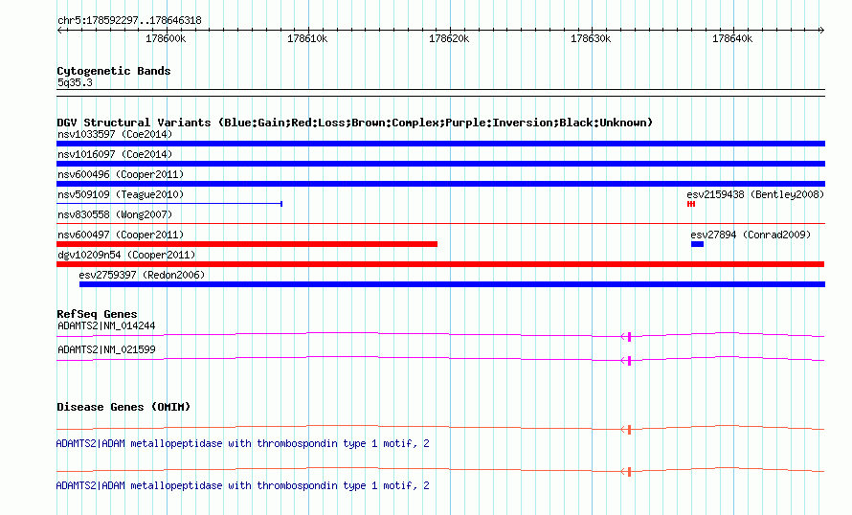Screen dimensions: 852x515
Task: Select the blue esv2759397 (Redon2006) bar
Action: point(452,284)
